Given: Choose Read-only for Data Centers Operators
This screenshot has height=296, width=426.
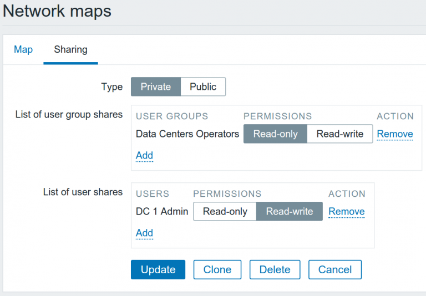Looking at the screenshot, I should tap(275, 134).
